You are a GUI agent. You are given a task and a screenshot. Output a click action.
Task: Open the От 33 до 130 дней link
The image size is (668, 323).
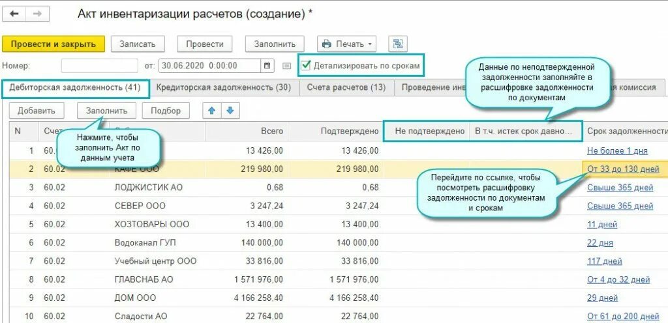coord(623,169)
